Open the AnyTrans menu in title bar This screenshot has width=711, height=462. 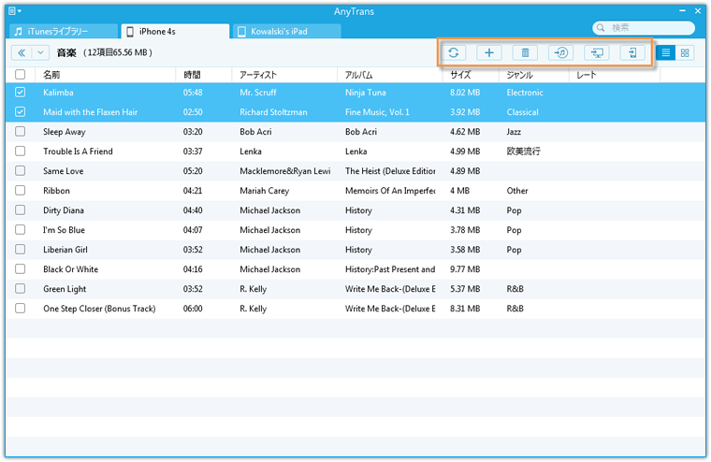[x=15, y=11]
